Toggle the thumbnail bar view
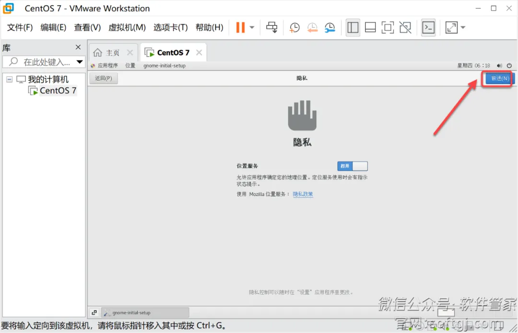The height and width of the screenshot is (333, 518). 370,27
